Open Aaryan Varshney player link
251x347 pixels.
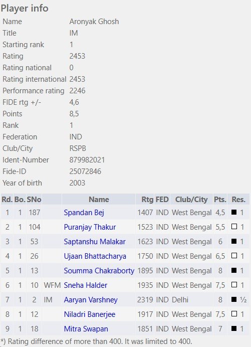coord(91,300)
